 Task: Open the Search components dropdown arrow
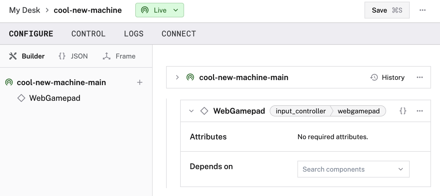point(400,169)
